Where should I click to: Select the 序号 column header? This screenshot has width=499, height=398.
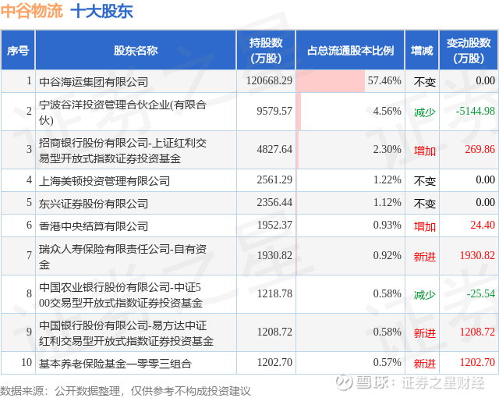coord(18,51)
